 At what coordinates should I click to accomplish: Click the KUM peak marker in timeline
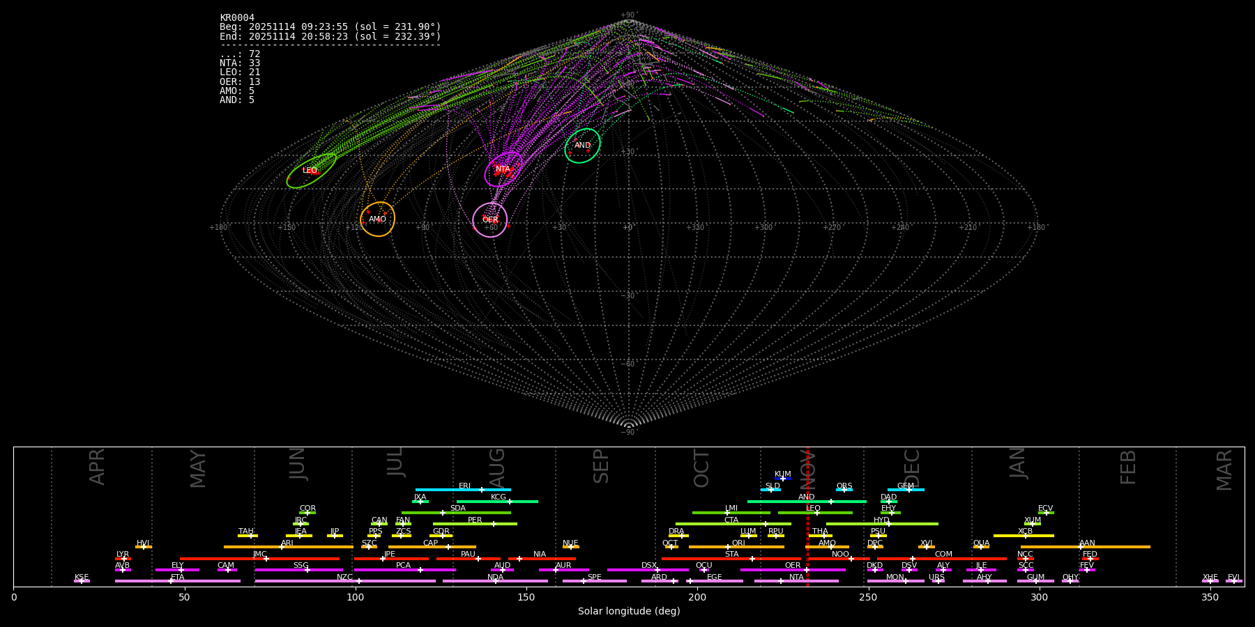click(782, 479)
